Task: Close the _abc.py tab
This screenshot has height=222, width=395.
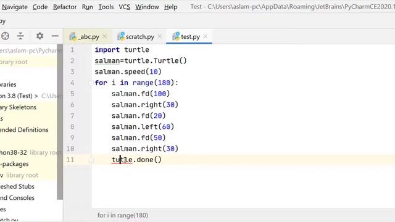Action: click(105, 37)
